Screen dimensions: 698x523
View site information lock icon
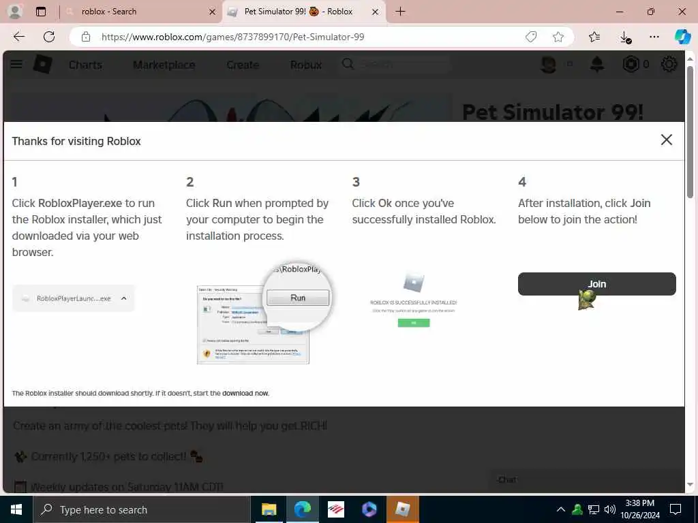point(86,37)
